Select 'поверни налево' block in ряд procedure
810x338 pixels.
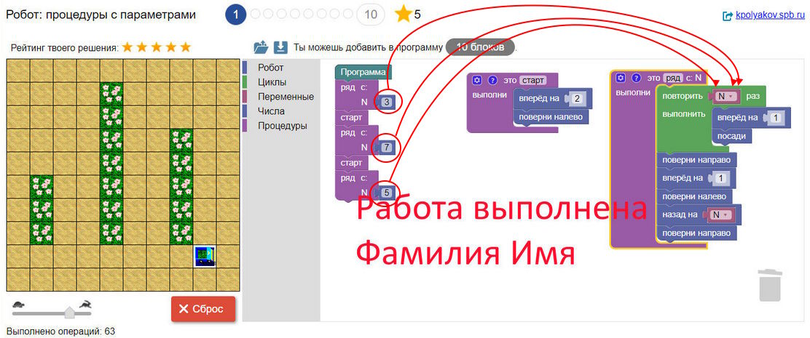coord(694,196)
